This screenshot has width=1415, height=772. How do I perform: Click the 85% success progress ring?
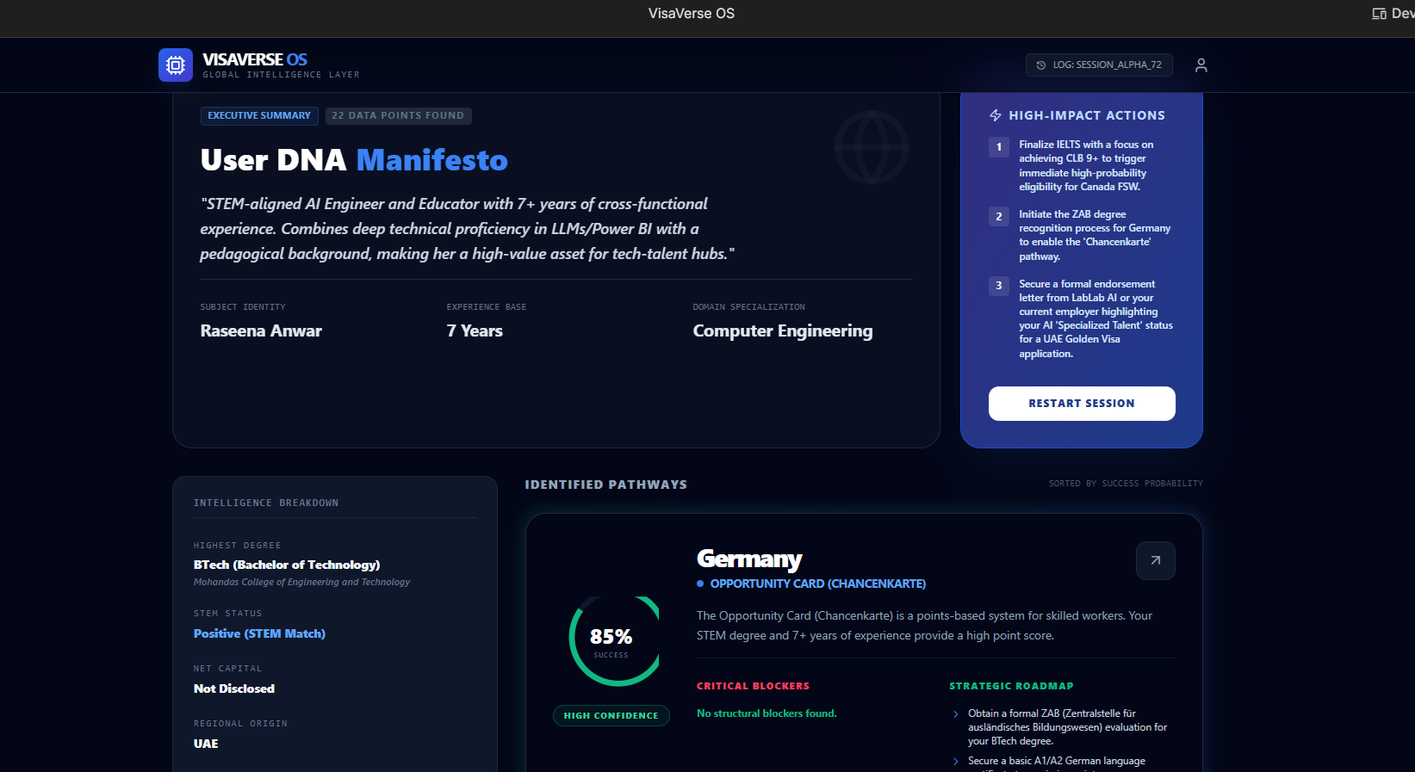614,641
